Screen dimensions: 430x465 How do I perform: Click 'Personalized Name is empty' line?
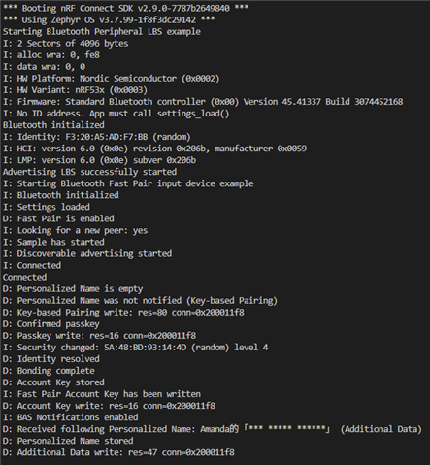73,288
